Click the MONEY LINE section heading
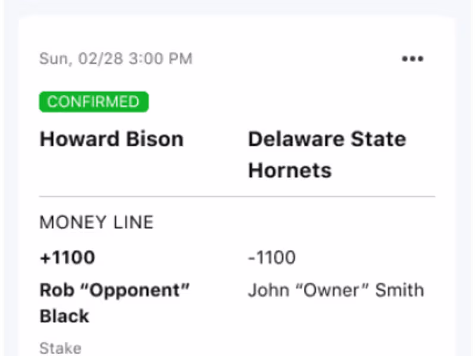 tap(96, 223)
